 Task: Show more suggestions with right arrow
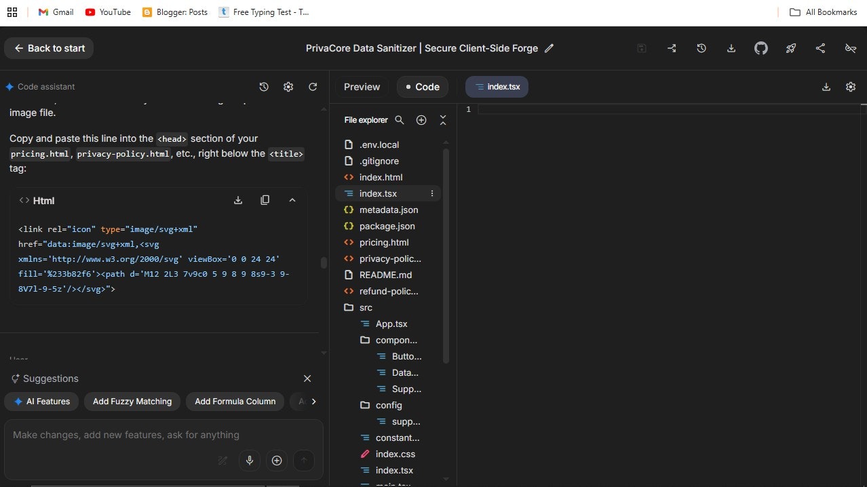313,402
